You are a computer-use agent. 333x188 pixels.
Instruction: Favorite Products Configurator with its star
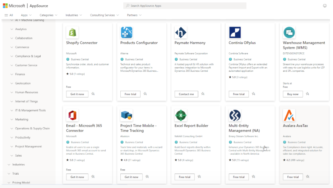click(145, 94)
